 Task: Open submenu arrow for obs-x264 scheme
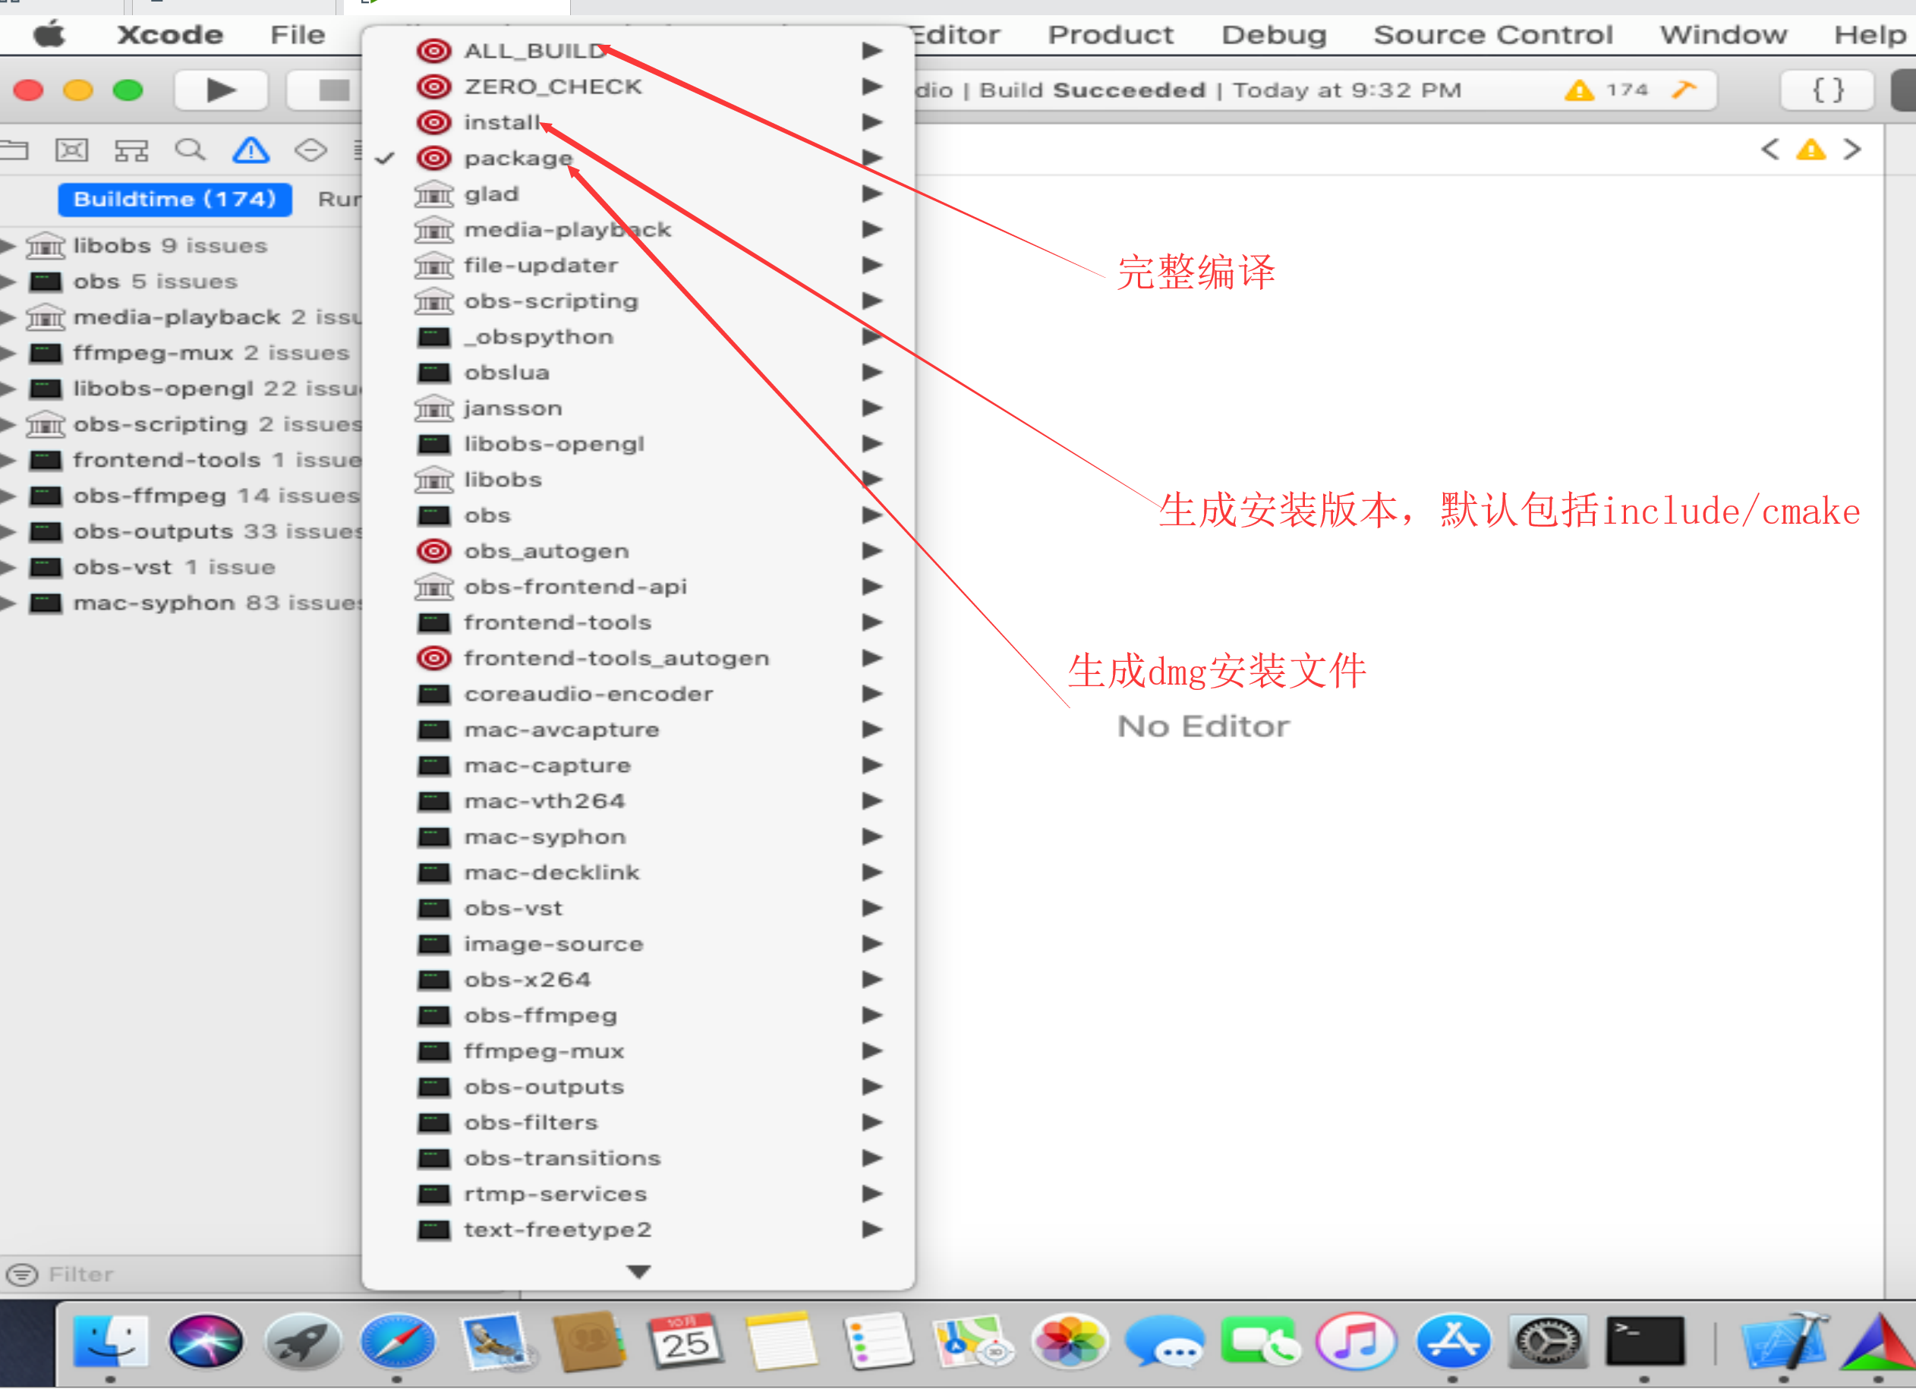point(873,979)
